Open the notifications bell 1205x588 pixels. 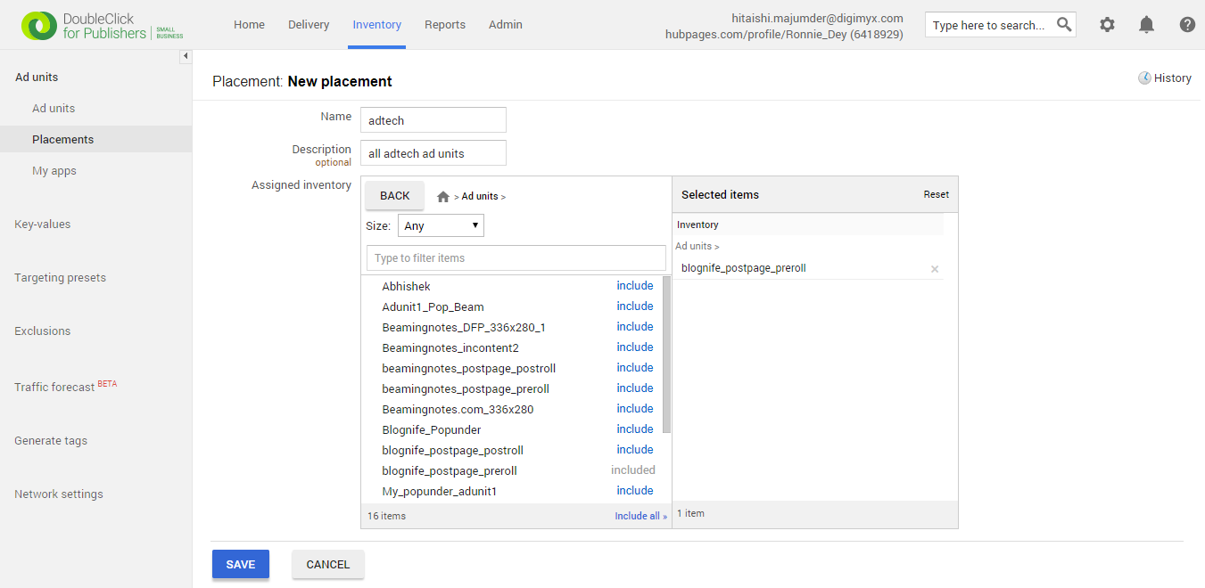pos(1146,25)
